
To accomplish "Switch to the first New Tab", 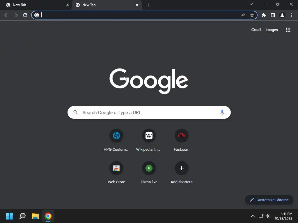I will click(36, 5).
